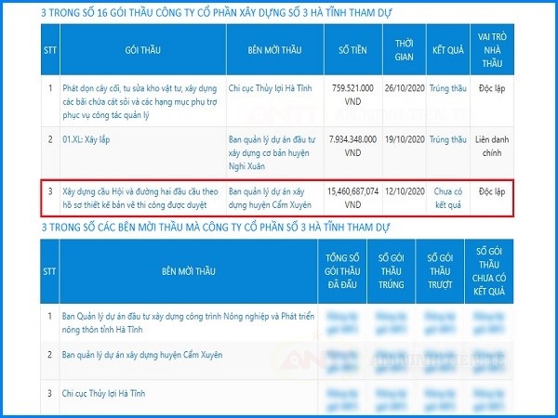The width and height of the screenshot is (558, 418).
Task: Open 'Ban Quản lý dự án đầu tư xây dựng công trình Nông nghiệp' link
Action: (188, 322)
